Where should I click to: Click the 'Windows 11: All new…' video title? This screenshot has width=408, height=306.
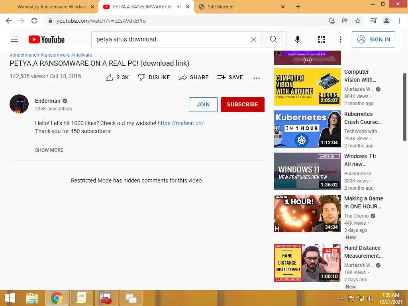(360, 160)
